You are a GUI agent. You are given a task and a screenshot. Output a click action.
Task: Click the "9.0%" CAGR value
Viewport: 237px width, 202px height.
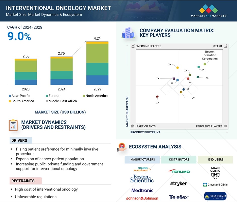(19, 36)
